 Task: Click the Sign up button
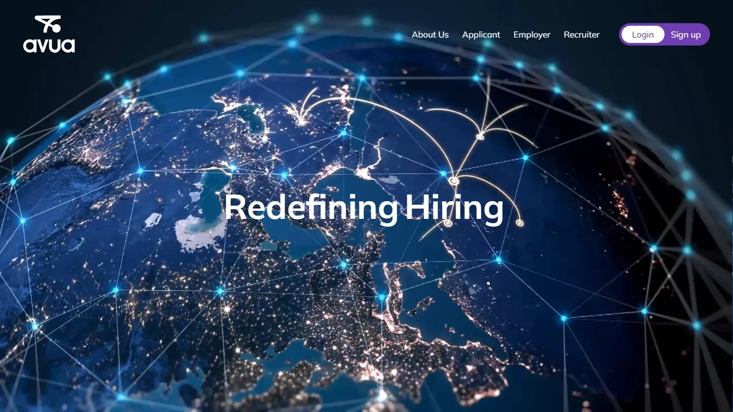click(x=686, y=34)
